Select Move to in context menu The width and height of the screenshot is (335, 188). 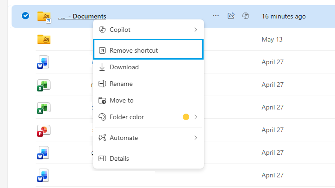(148, 100)
